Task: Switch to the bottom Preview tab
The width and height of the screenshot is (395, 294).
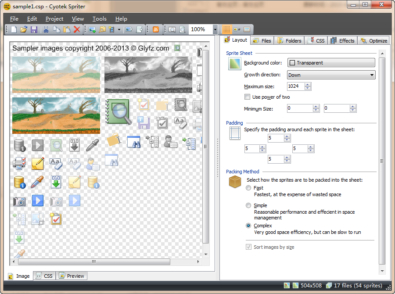Action: click(72, 276)
